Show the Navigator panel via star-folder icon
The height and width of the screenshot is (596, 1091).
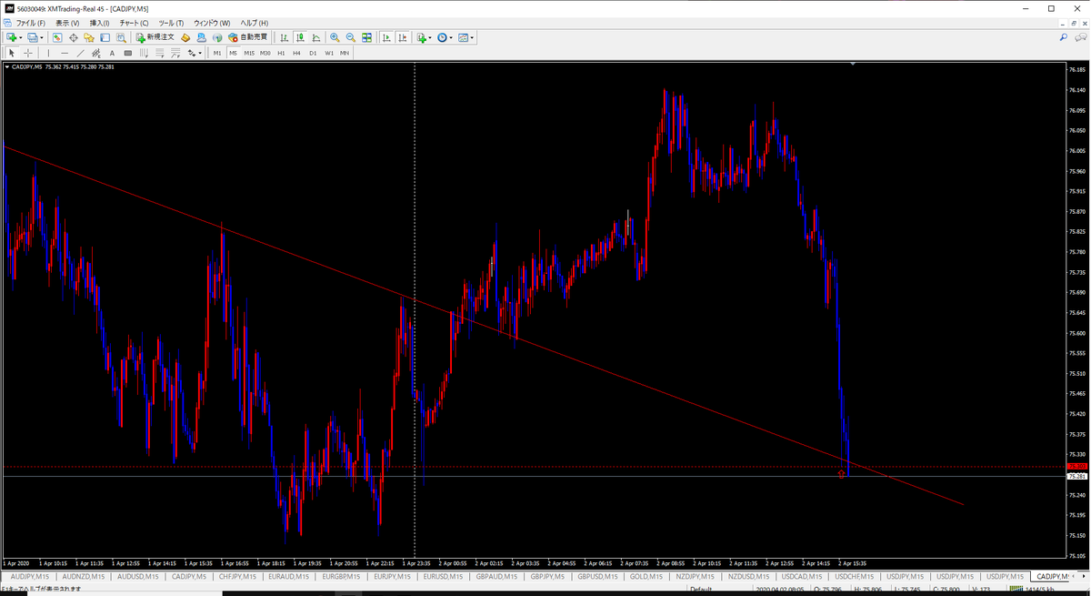[x=89, y=37]
